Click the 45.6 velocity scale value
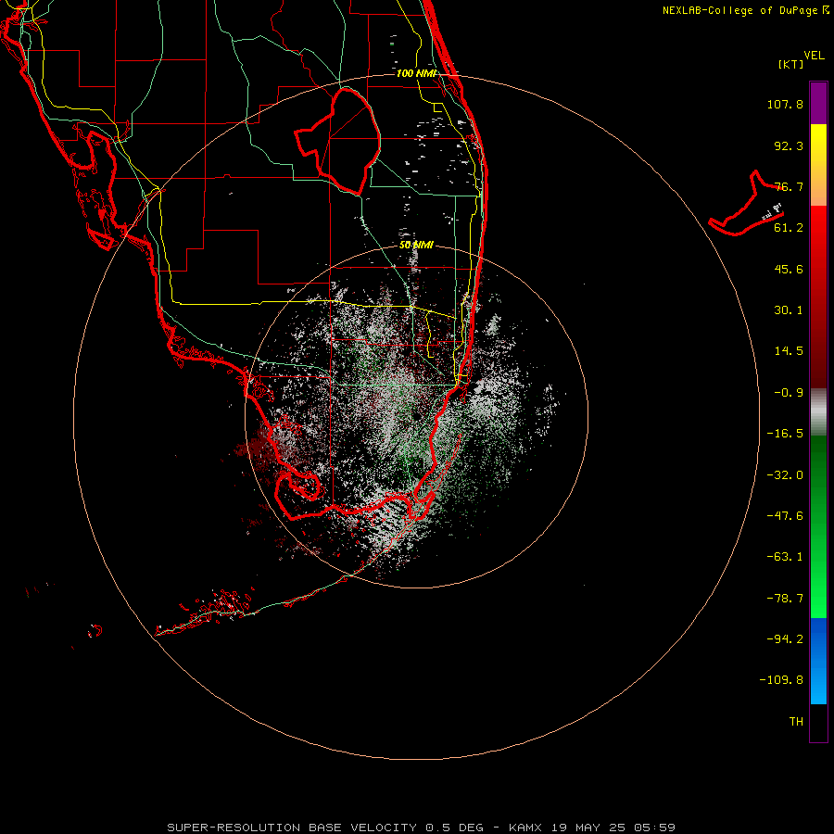The width and height of the screenshot is (834, 834). 789,269
